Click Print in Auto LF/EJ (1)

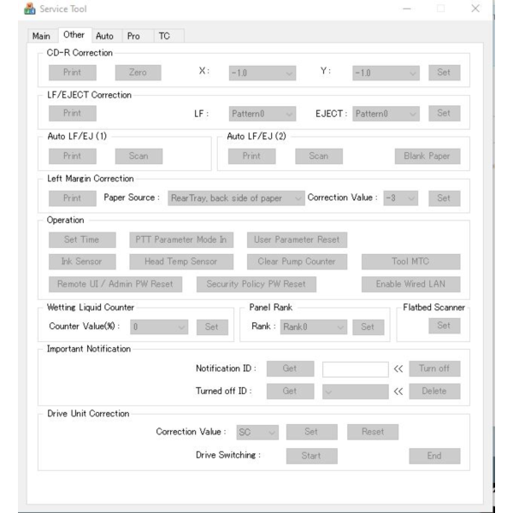[73, 156]
